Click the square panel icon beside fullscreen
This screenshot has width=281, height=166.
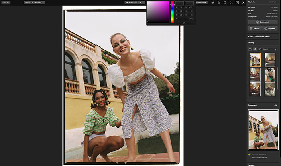[x=237, y=2]
